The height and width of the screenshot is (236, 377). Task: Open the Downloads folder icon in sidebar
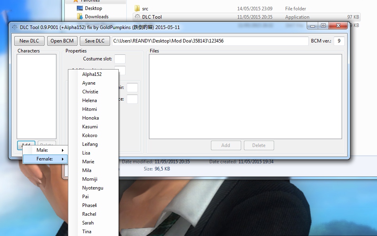point(80,17)
